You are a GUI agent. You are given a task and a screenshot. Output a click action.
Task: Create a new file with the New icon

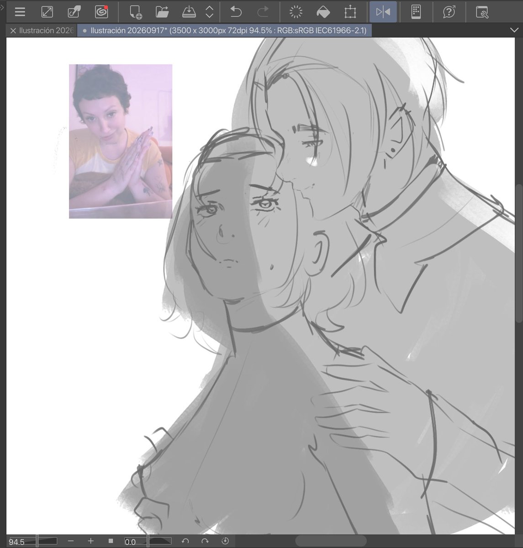click(135, 12)
